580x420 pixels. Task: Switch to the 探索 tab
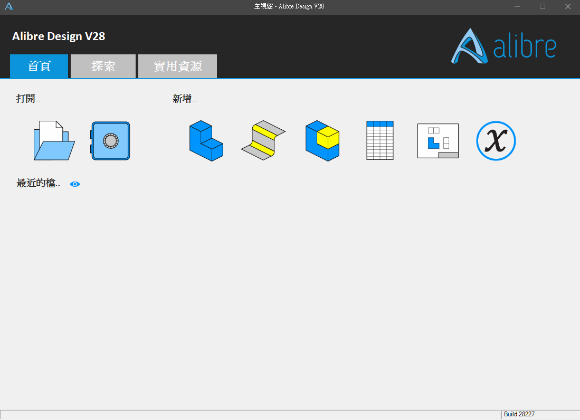tap(103, 66)
